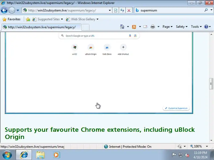
Task: Click the privacy report status bar icon
Action: (179, 146)
